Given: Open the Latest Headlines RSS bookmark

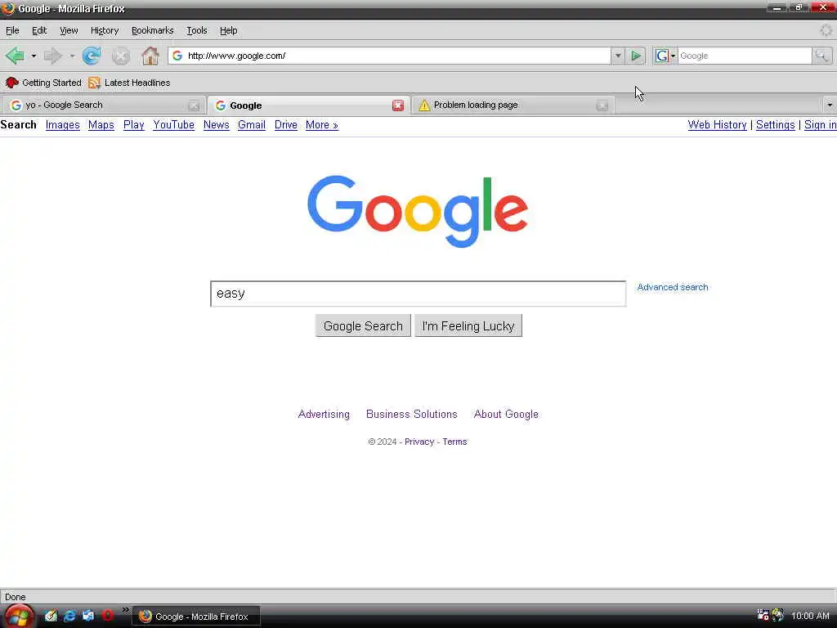Looking at the screenshot, I should point(130,83).
